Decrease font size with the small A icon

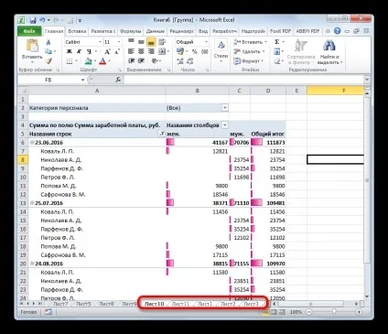pos(117,51)
